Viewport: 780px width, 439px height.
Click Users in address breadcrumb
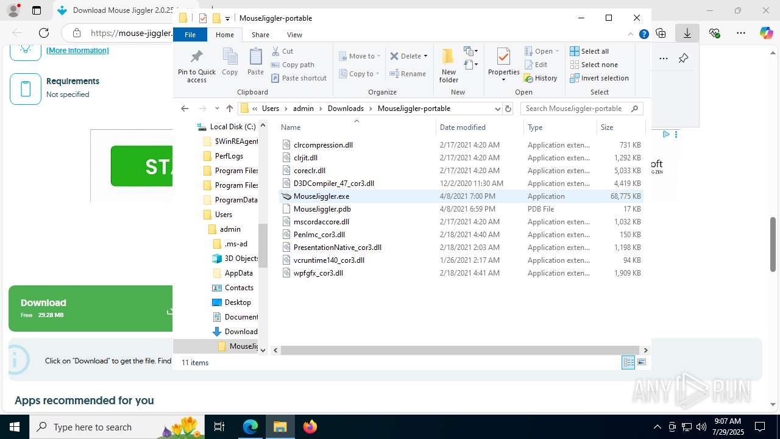[271, 109]
